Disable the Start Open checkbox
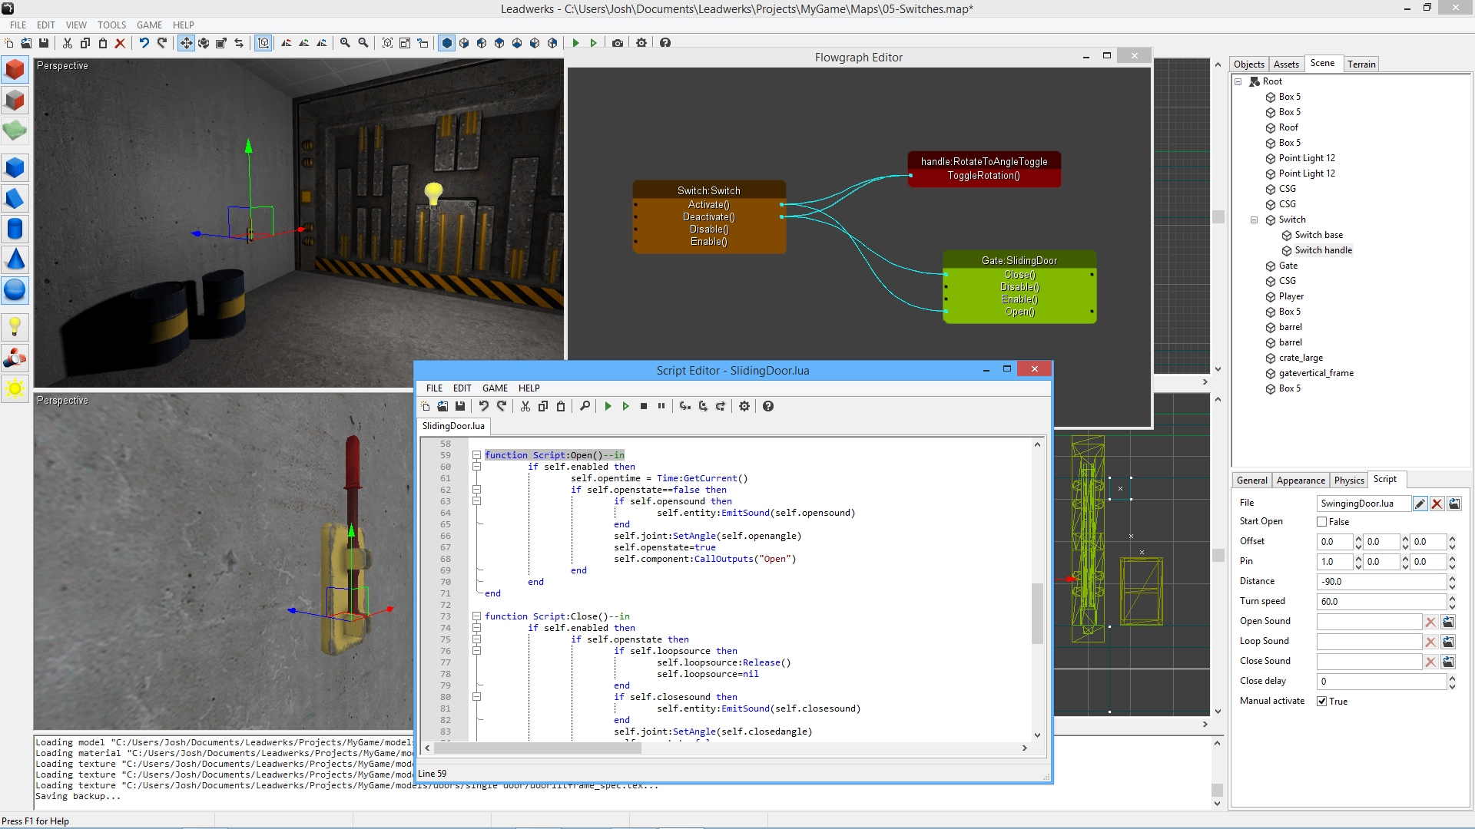 click(1322, 521)
